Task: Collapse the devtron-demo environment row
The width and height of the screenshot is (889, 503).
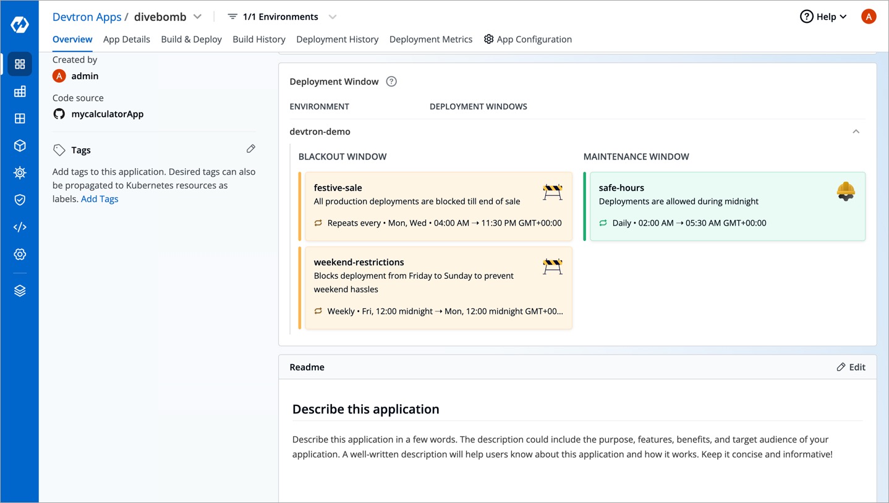Action: coord(856,131)
